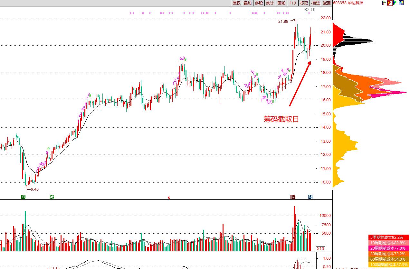Click the dark red 涨 event marker
410x269 pixels.
point(292,197)
